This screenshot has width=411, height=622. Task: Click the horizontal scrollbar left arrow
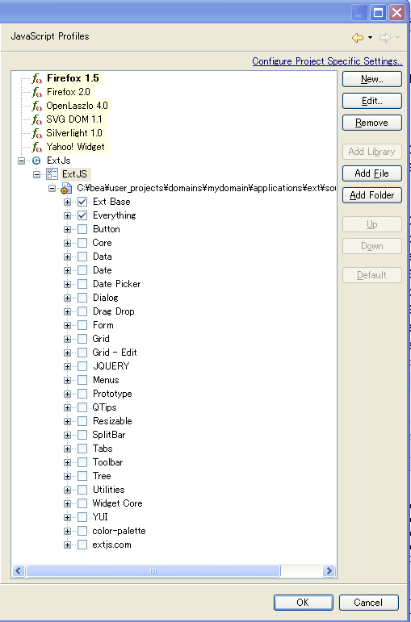pos(19,571)
